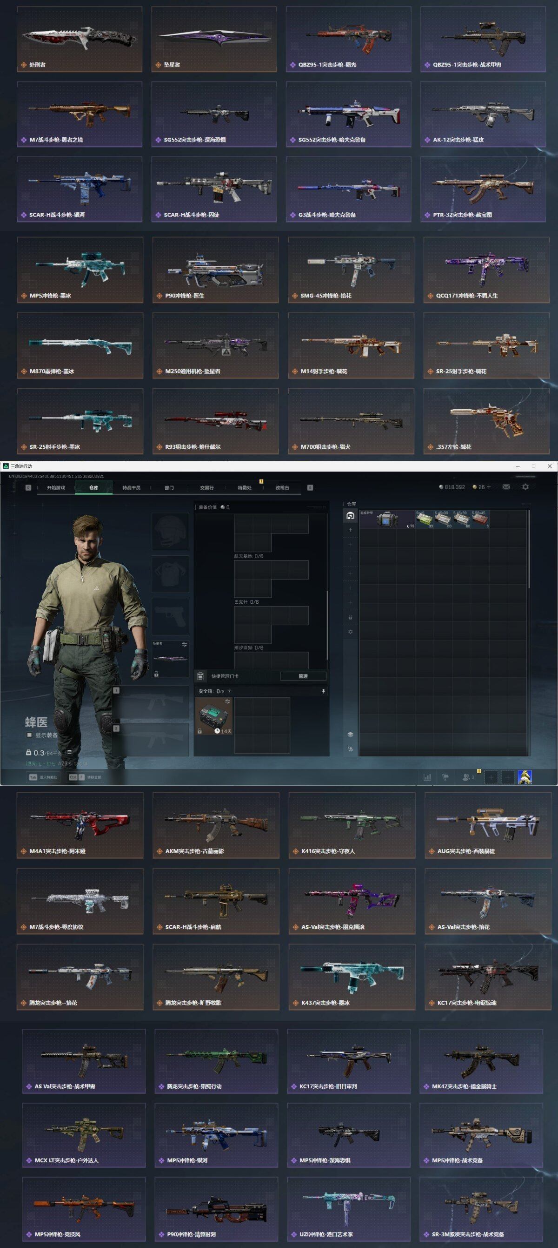
Task: Select the SCAR-H战斗步枪-银河 skin card
Action: point(80,189)
